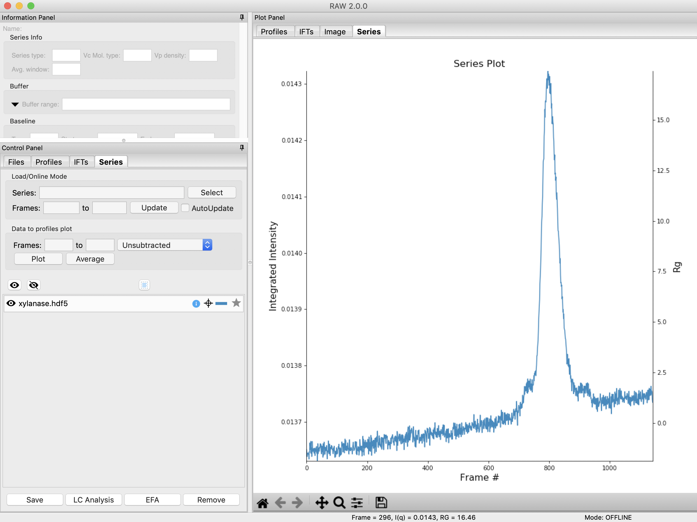Screen dimensions: 697x522
Task: Select the Pan axes tool
Action: 321,503
